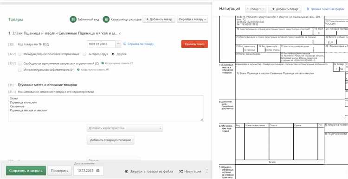The height and width of the screenshot is (179, 348).
Task: Click box 47 Исчисление платежей table in form
Action: point(280,143)
